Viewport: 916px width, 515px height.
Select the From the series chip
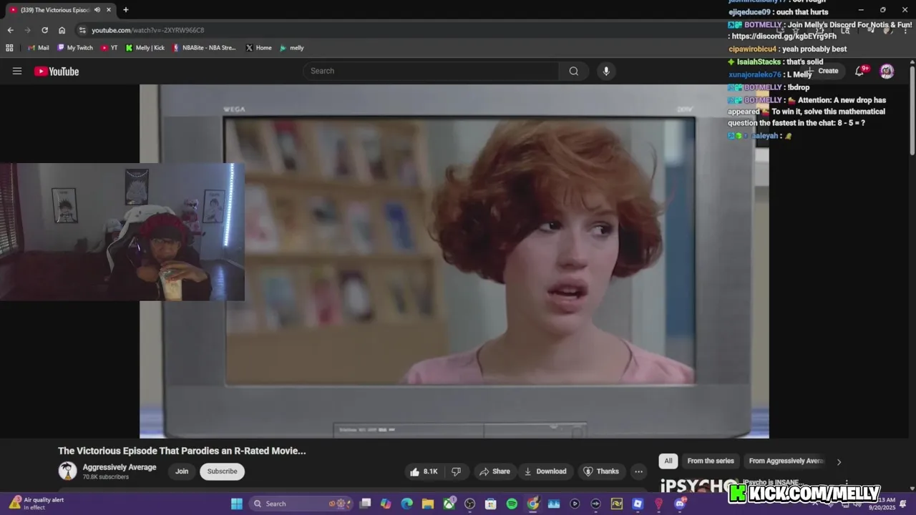[711, 461]
